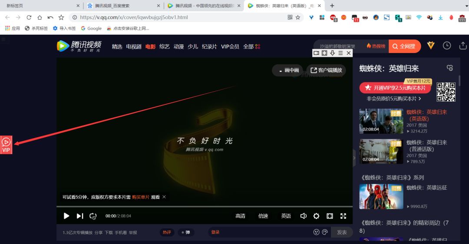Toggle the 弹 danmaku switch
The height and width of the screenshot is (244, 469).
tap(186, 232)
